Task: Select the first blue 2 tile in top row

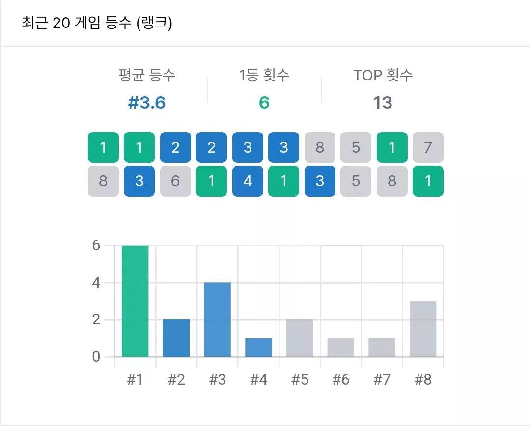Action: (175, 147)
